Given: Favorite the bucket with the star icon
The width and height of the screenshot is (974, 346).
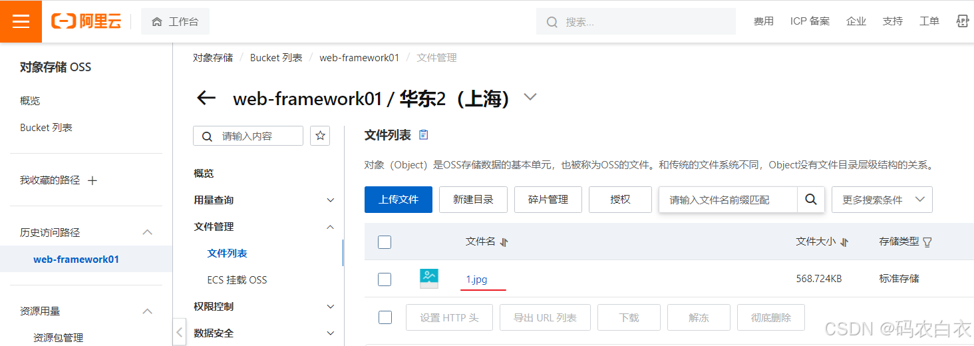Looking at the screenshot, I should [320, 136].
